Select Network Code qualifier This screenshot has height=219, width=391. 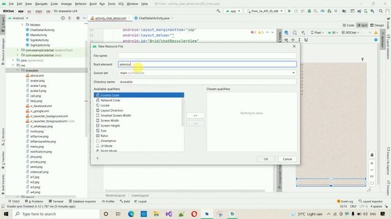pos(139,100)
